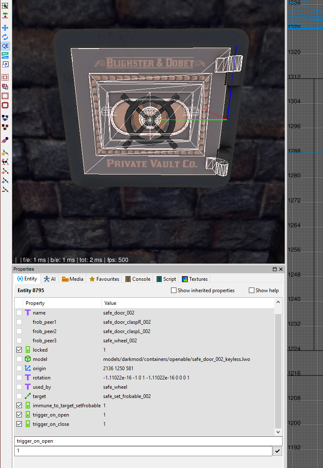
Task: Click the QE drag-resize mode button
Action: [x=5, y=46]
